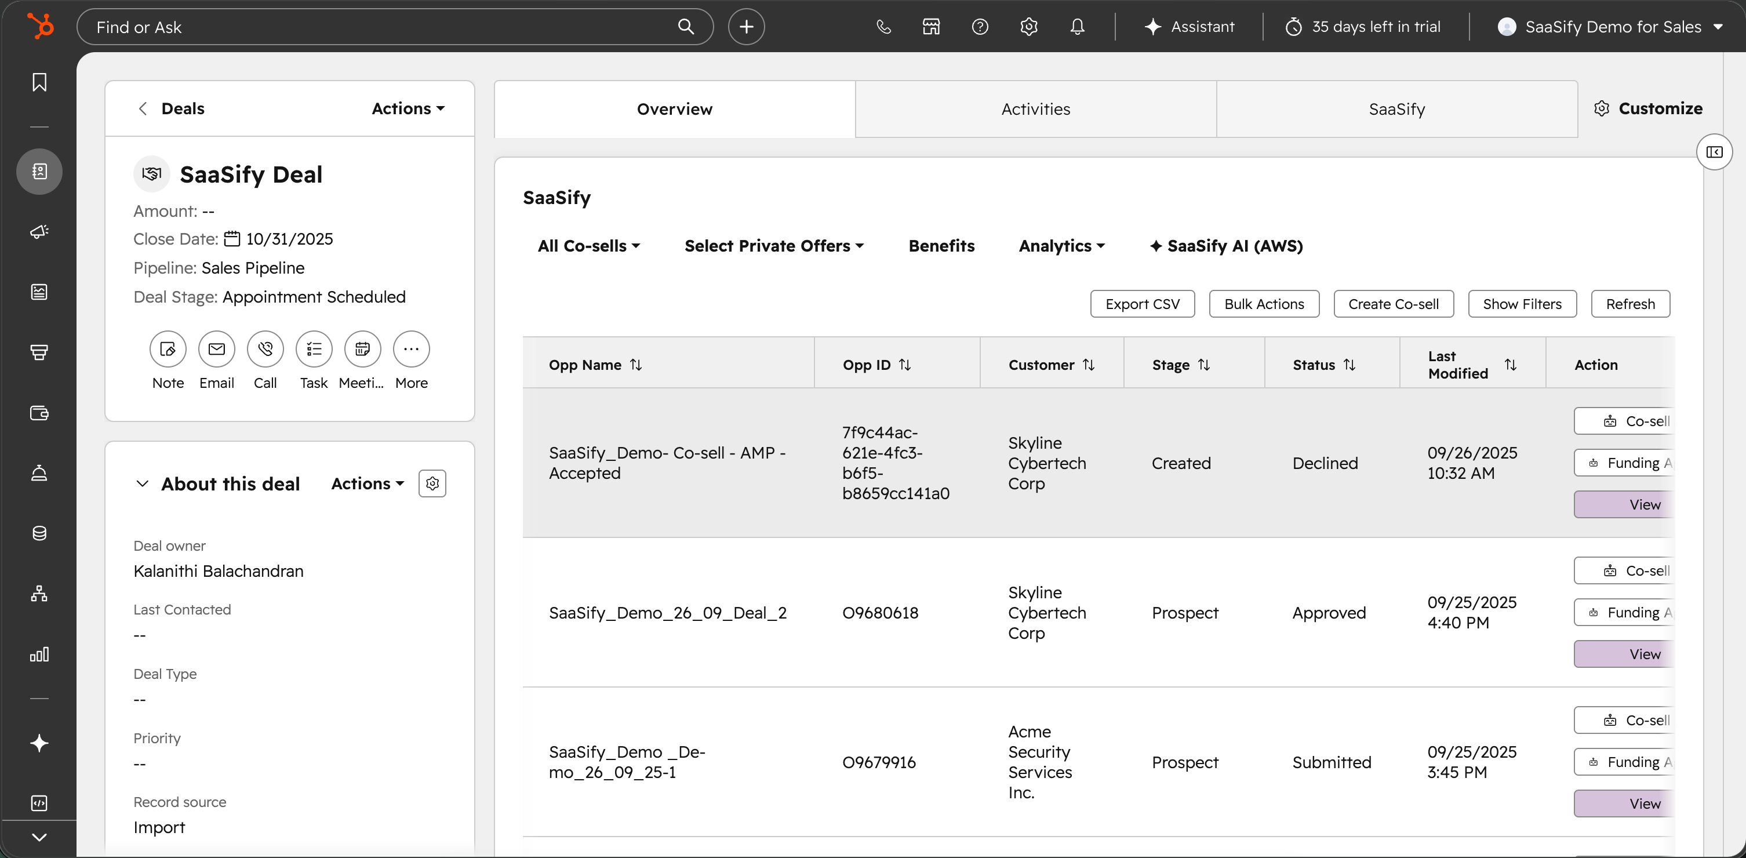Open the Close Date calendar picker
This screenshot has height=858, width=1746.
232,239
